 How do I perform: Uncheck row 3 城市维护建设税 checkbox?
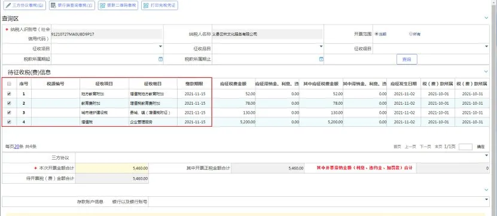point(9,112)
